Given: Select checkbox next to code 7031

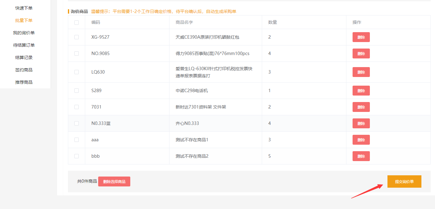Looking at the screenshot, I should click(77, 107).
